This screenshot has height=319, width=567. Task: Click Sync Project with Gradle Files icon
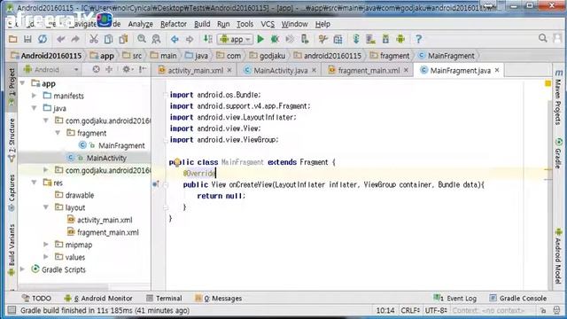[356, 39]
